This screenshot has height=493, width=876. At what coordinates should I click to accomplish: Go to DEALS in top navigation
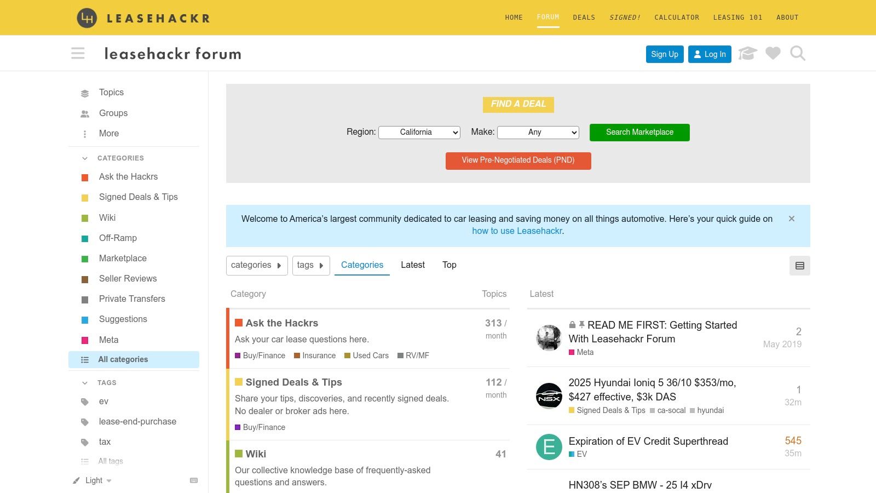tap(584, 18)
